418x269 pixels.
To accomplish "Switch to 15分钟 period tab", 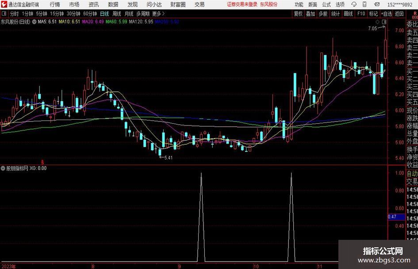I will 57,14.
